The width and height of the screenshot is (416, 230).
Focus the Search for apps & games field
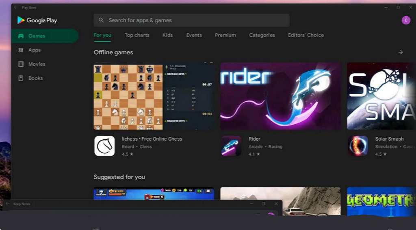(192, 20)
